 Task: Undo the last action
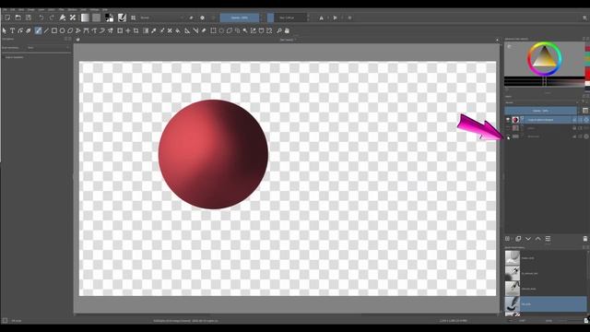click(x=41, y=18)
